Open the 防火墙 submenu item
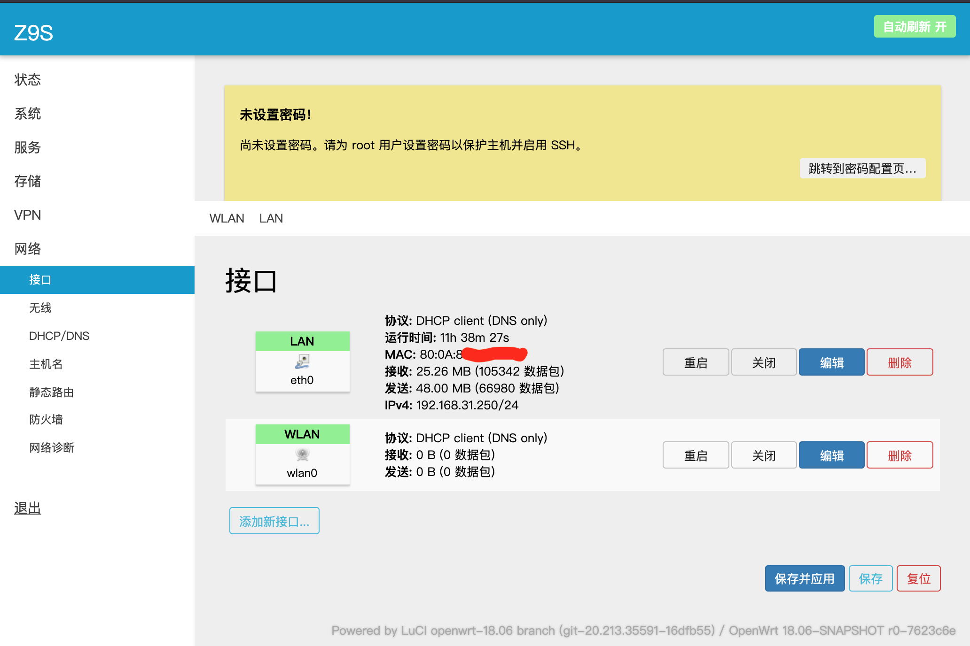Image resolution: width=970 pixels, height=646 pixels. (46, 420)
